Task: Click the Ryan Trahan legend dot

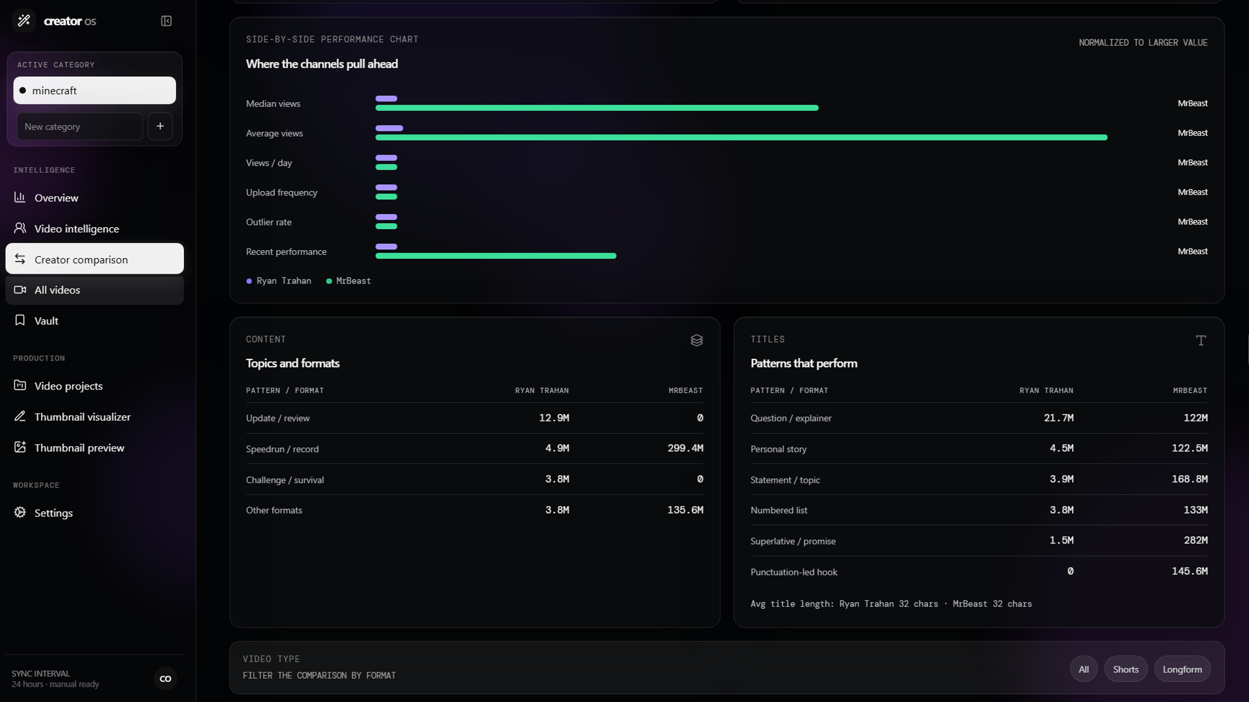Action: [x=249, y=281]
